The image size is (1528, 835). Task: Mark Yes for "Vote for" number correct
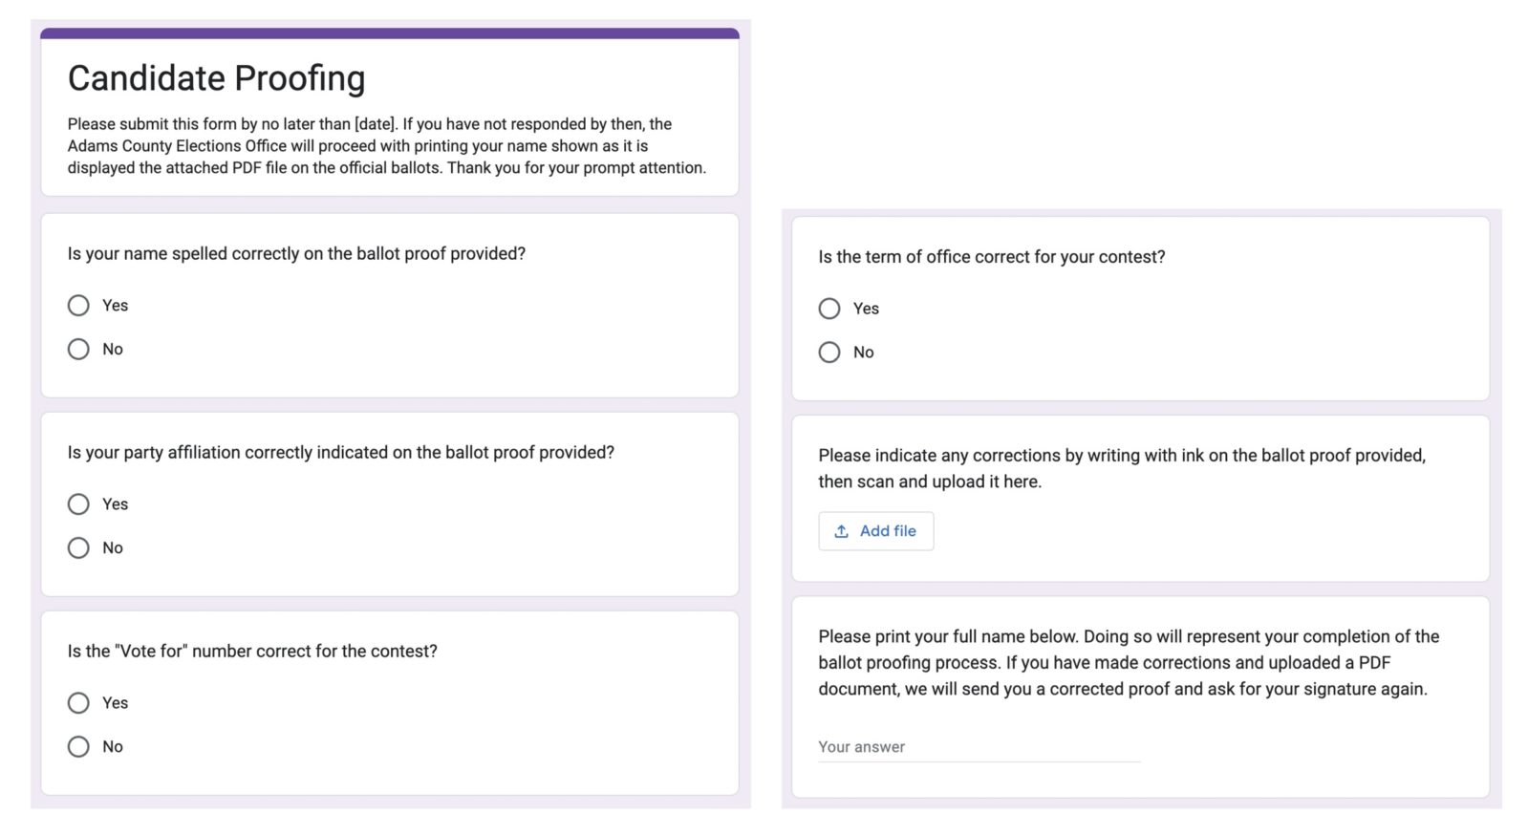coord(78,703)
